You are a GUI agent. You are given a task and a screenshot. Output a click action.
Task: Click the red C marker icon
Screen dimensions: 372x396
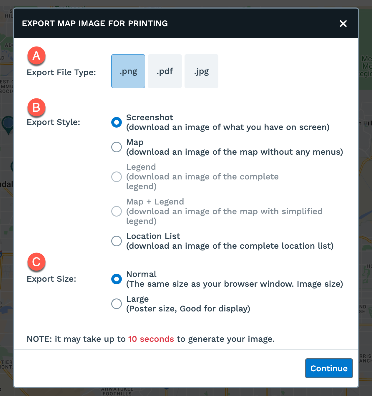pos(36,262)
